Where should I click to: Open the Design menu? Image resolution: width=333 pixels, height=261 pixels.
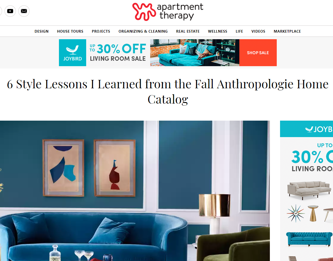42,31
